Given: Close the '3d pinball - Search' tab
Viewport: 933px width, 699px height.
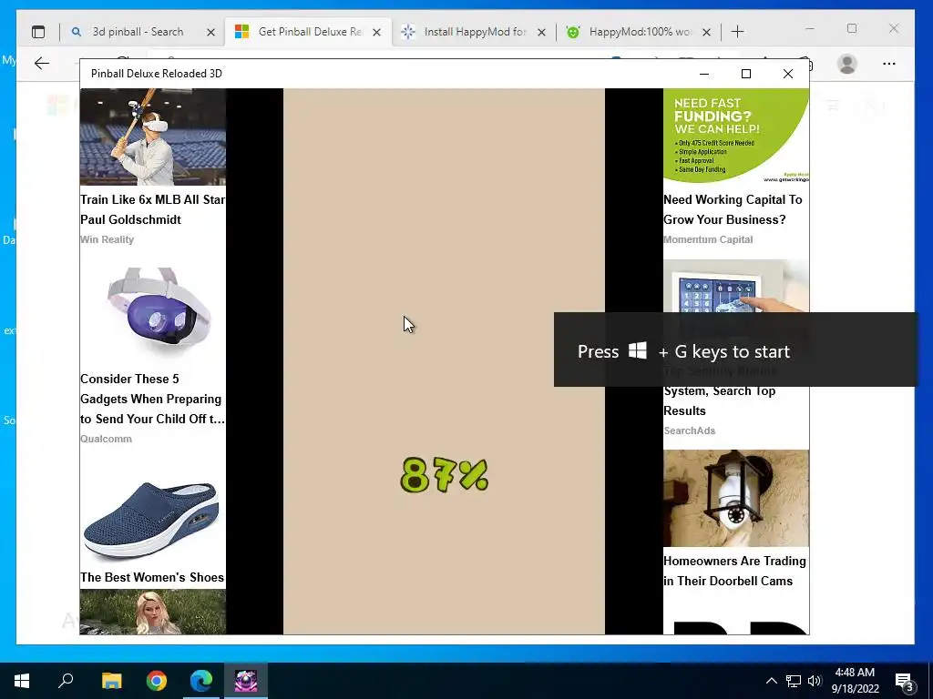Looking at the screenshot, I should tap(210, 32).
